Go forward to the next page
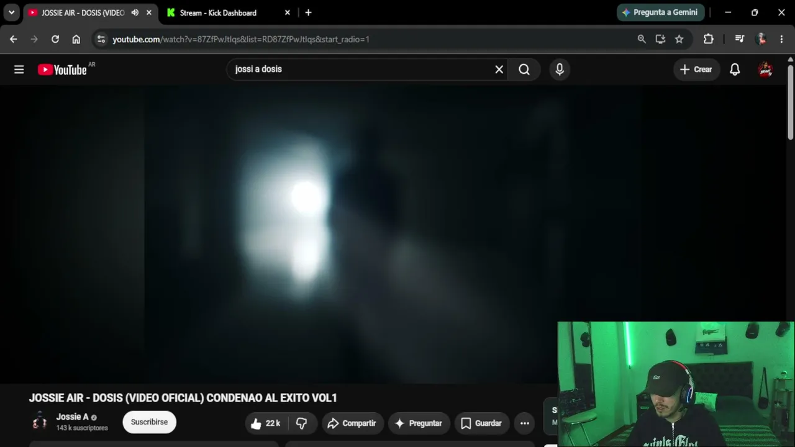The width and height of the screenshot is (795, 447). 34,39
